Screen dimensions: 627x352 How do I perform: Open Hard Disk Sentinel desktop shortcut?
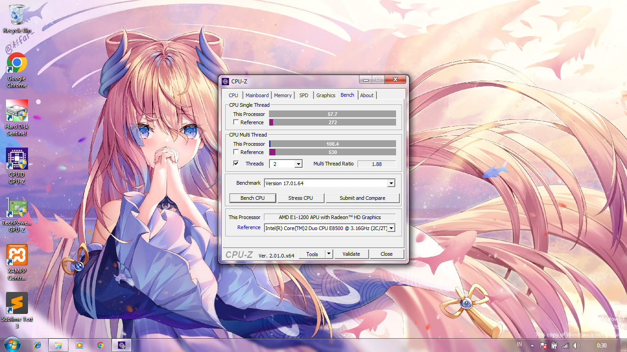17,118
